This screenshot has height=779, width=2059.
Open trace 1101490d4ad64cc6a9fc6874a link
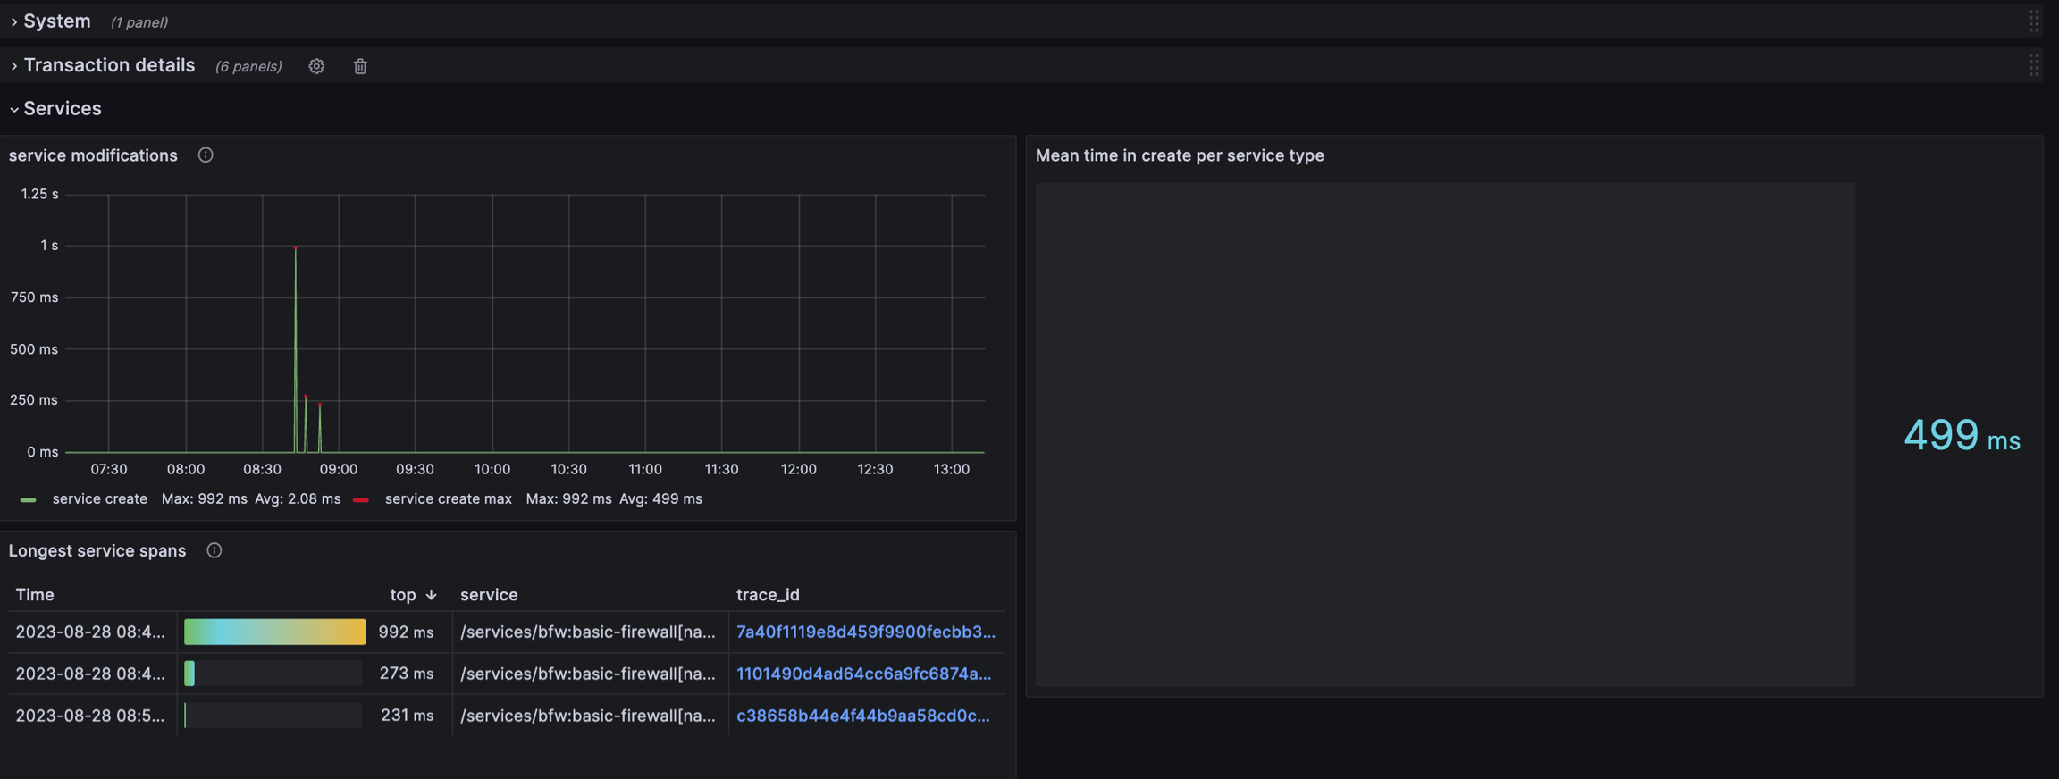862,674
